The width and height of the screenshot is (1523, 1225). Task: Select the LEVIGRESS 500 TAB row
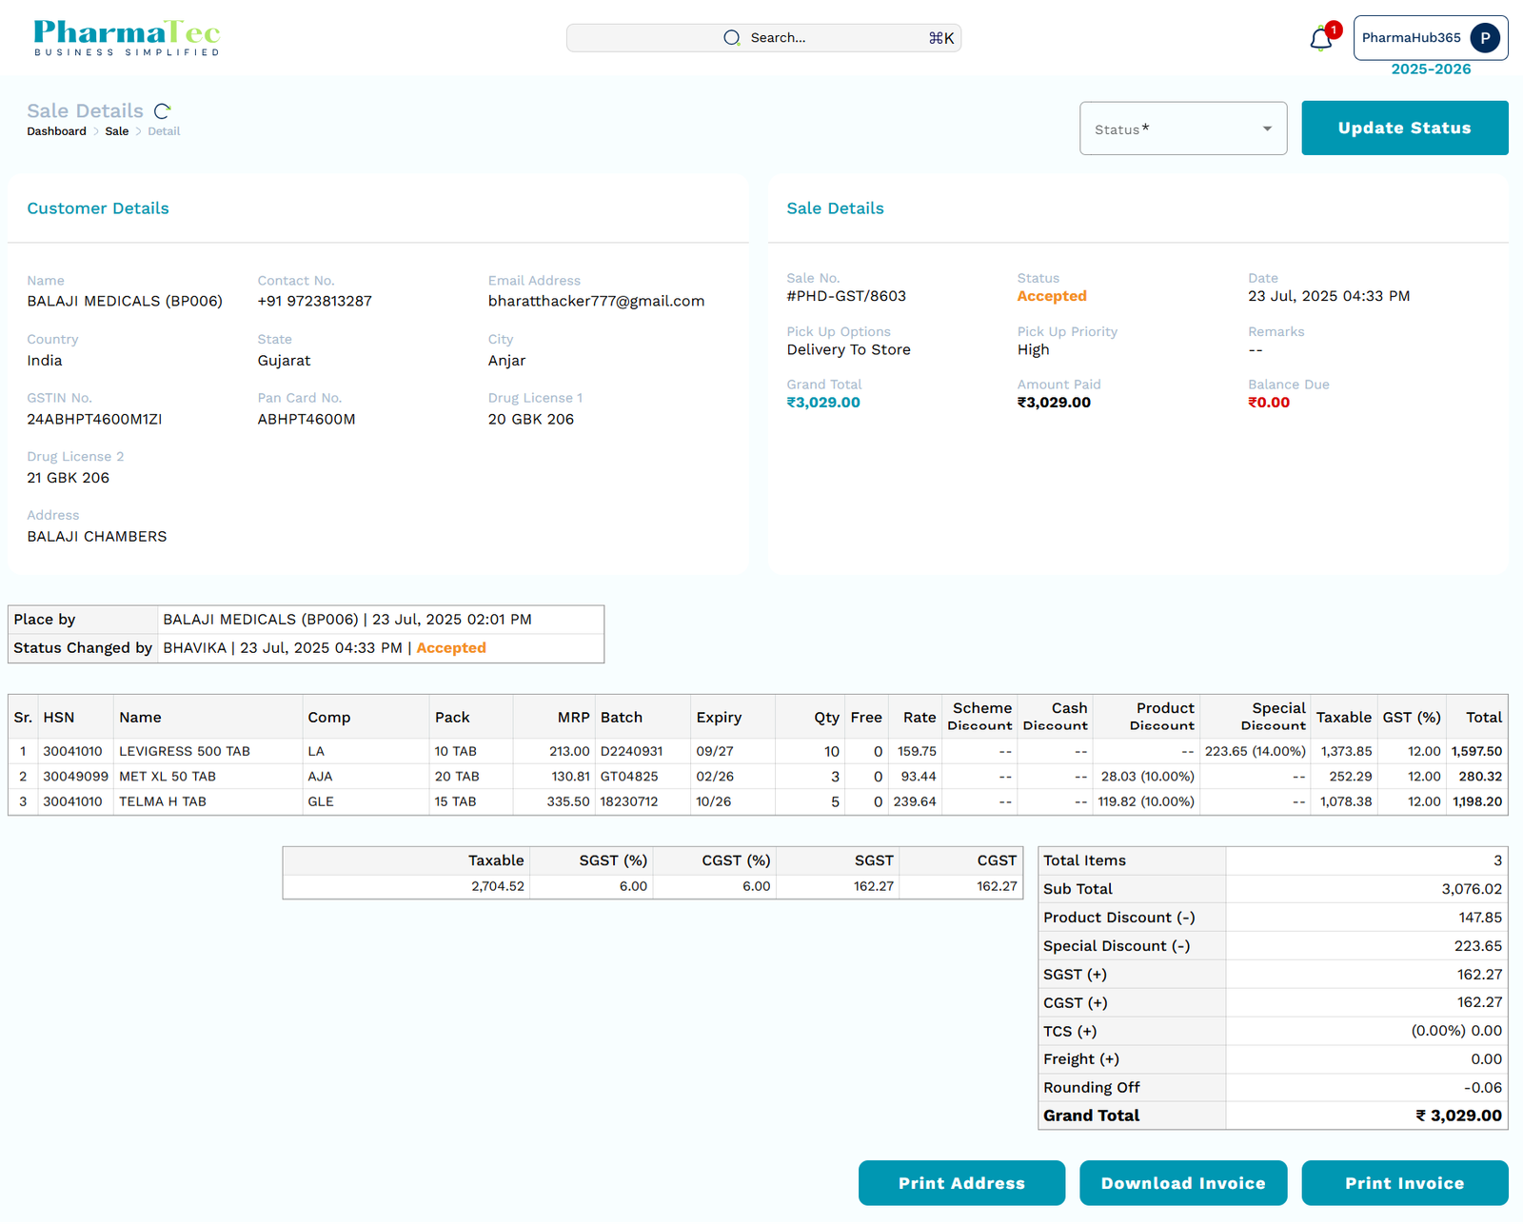click(x=185, y=751)
